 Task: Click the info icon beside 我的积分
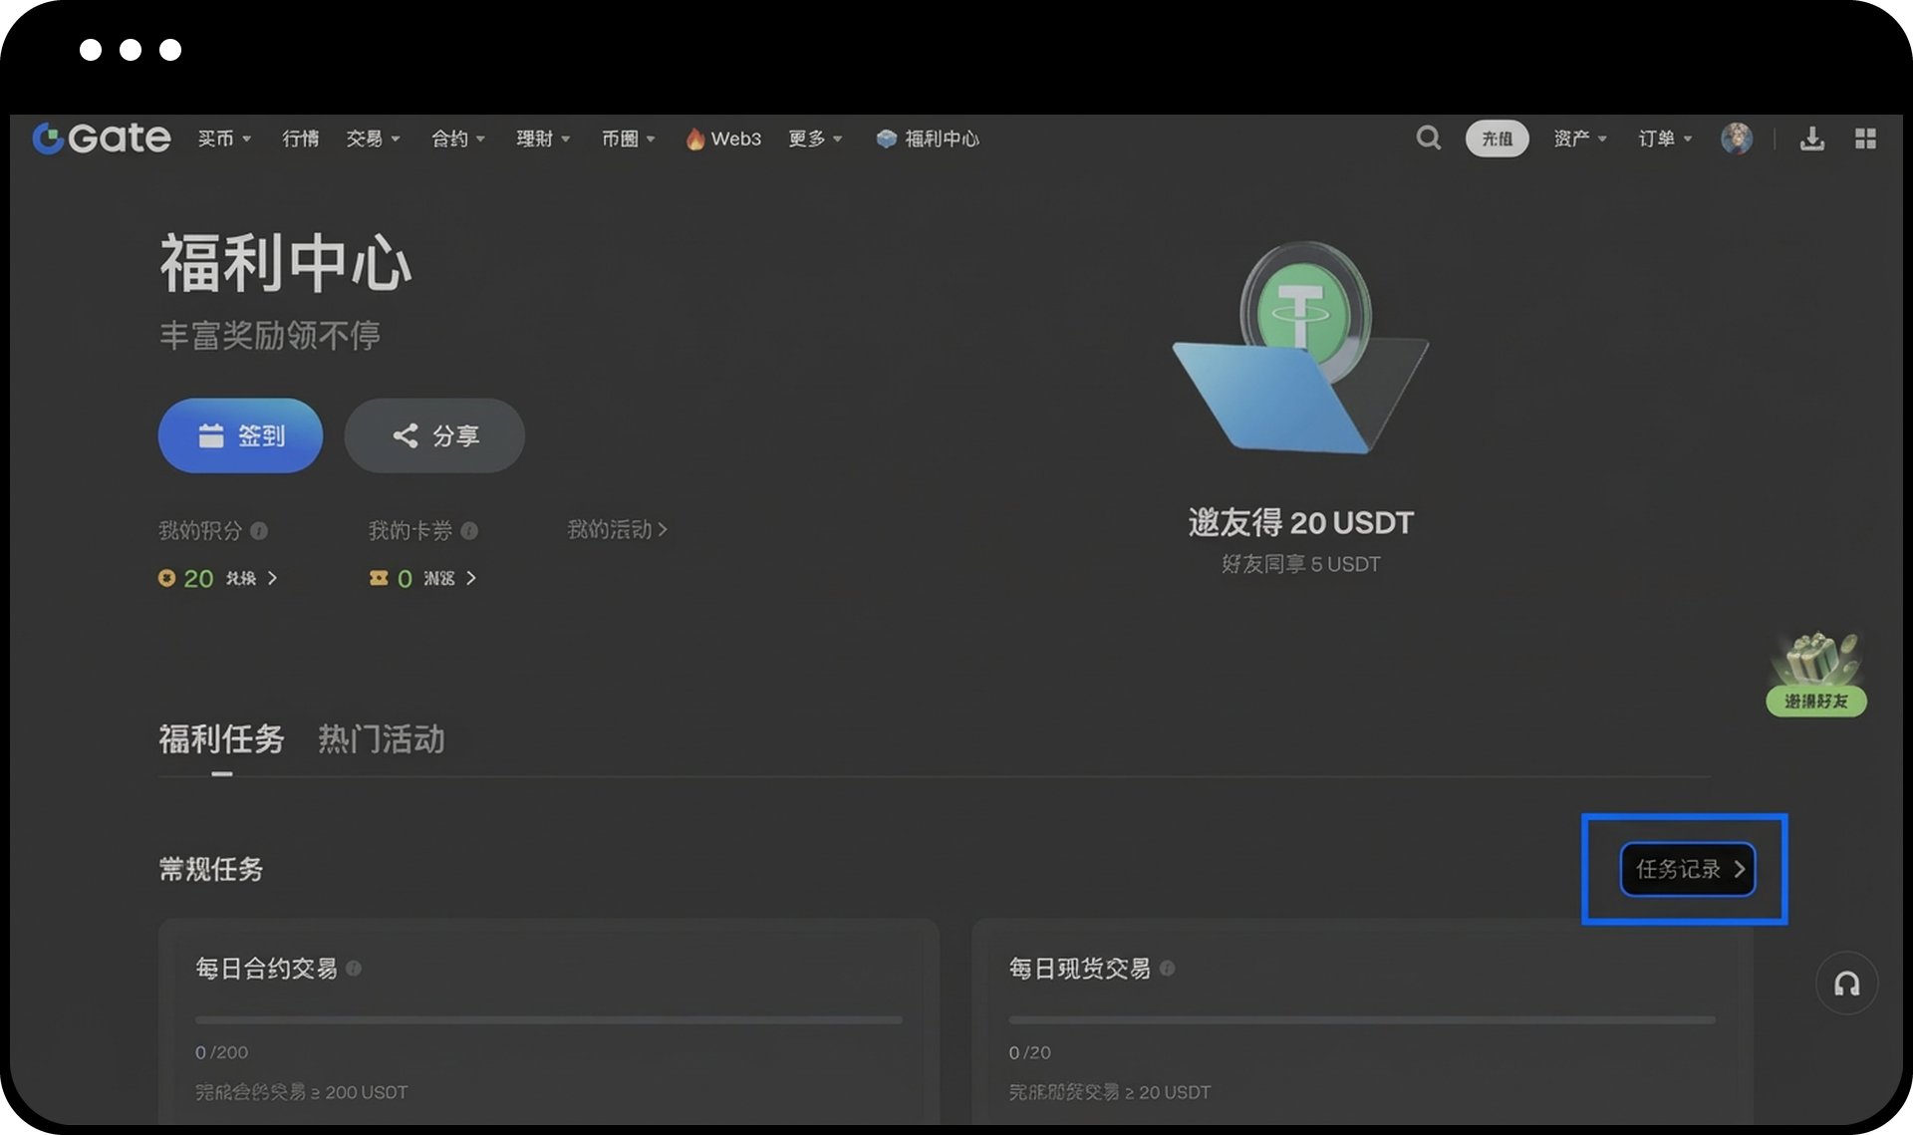tap(259, 531)
